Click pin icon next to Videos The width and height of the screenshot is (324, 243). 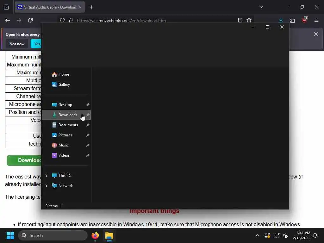coord(88,155)
